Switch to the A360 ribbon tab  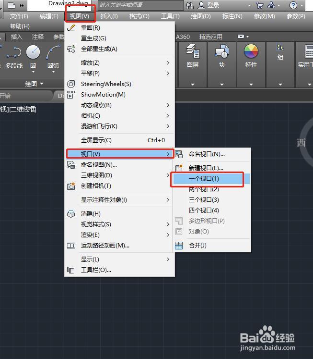click(183, 37)
